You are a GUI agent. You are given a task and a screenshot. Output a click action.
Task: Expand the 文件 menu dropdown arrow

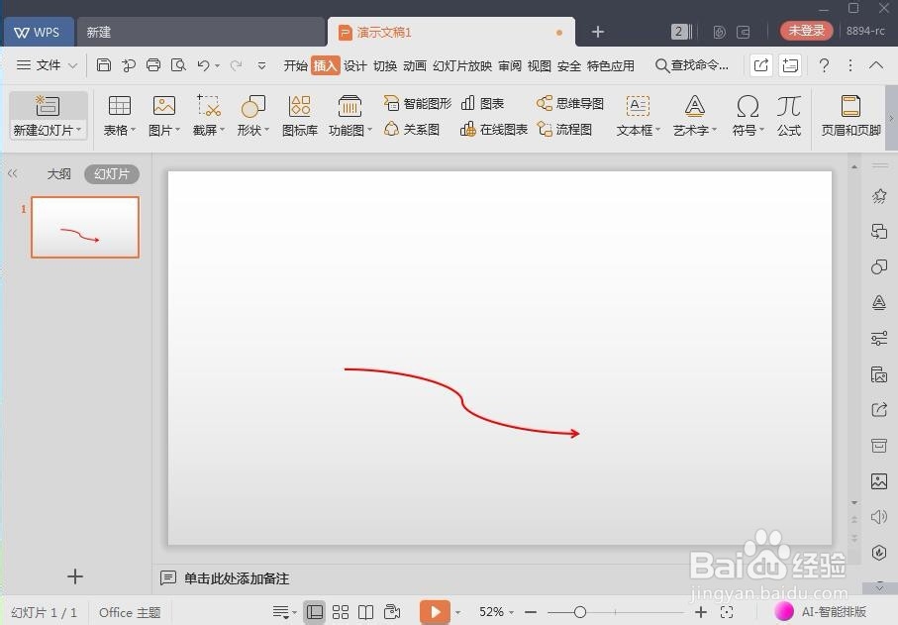[x=72, y=66]
